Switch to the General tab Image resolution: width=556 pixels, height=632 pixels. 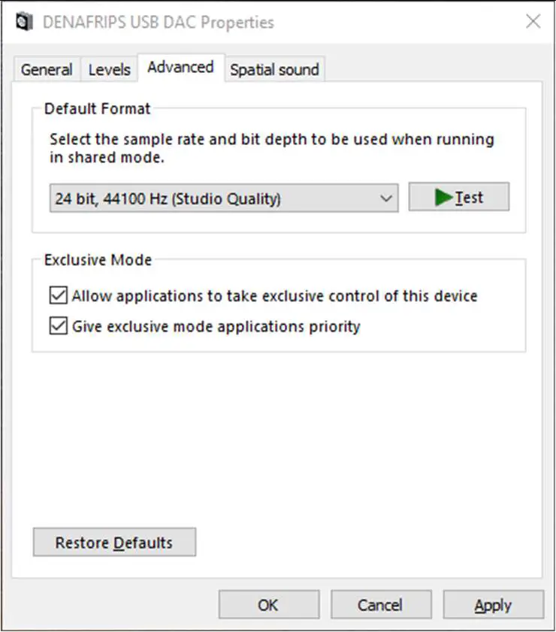(x=47, y=69)
